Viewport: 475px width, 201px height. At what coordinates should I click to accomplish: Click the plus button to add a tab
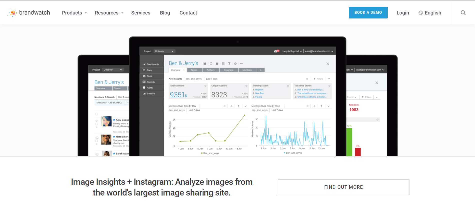coord(261,70)
